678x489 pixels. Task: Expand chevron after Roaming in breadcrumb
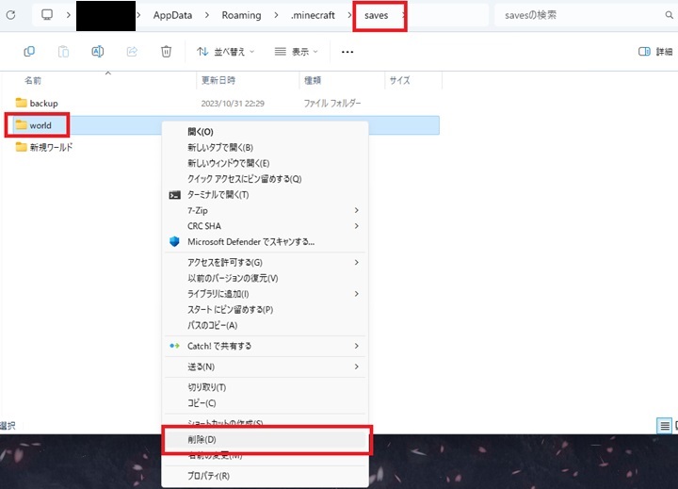coord(276,15)
